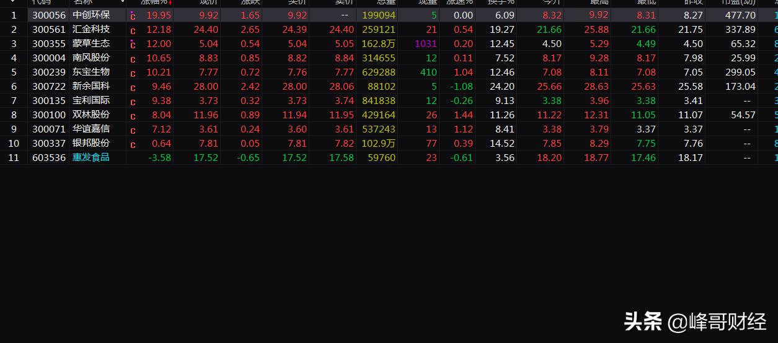778x343 pixels.
Task: Select stock name 宝利国际
Action: tap(91, 100)
